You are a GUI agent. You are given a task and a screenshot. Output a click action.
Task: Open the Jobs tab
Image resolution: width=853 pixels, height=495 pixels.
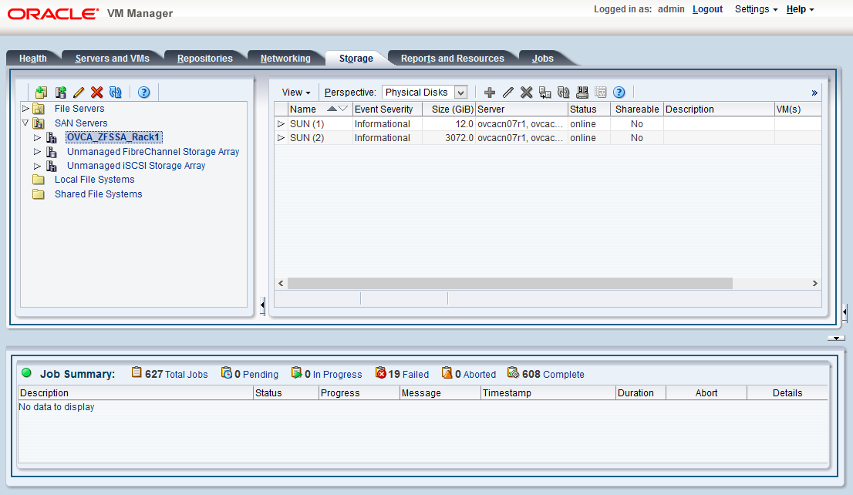point(542,58)
